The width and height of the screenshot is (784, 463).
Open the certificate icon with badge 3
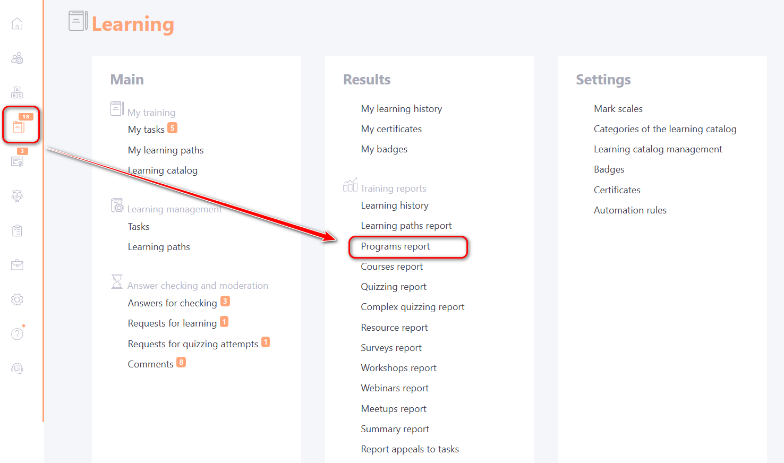point(17,161)
